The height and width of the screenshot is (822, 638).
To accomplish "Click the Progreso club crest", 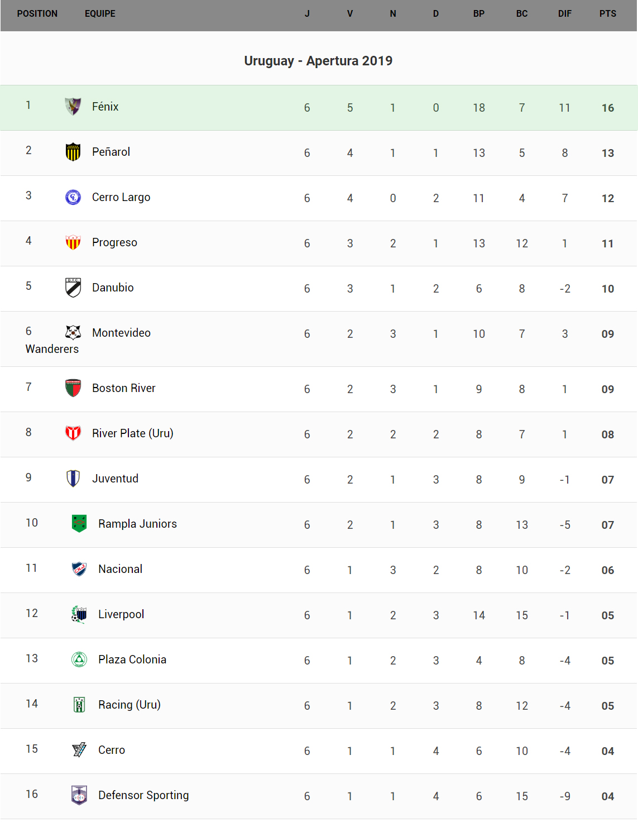I will point(73,242).
